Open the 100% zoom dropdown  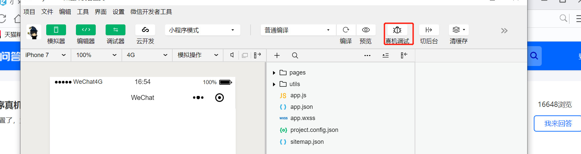tap(96, 55)
